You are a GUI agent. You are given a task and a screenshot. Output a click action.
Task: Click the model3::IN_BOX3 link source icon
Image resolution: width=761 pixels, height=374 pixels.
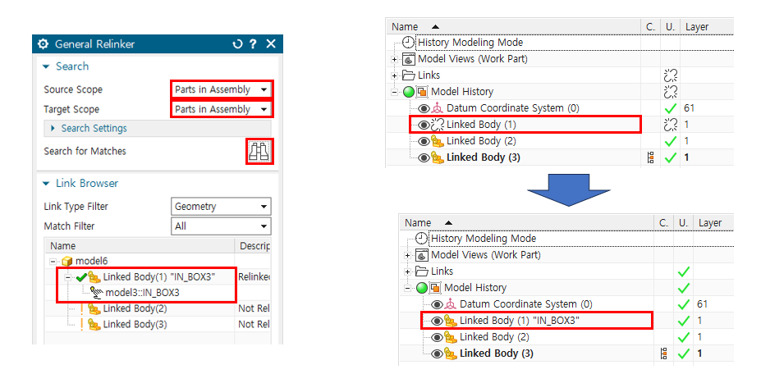97,292
